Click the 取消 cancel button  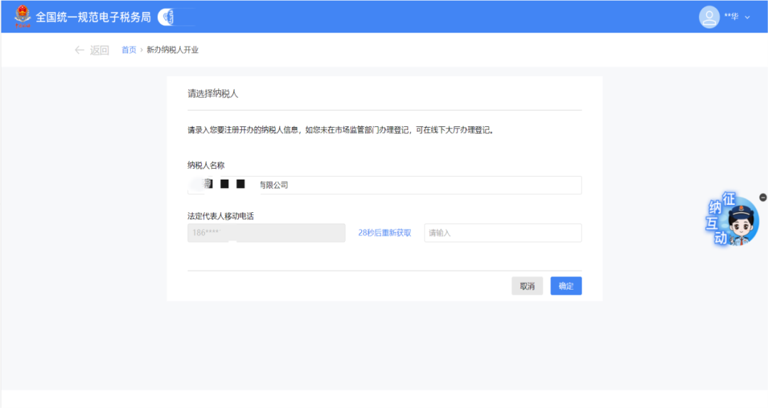pos(528,286)
